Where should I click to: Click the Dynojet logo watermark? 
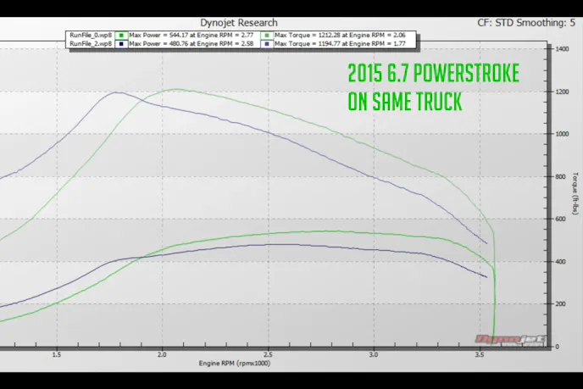coord(519,341)
